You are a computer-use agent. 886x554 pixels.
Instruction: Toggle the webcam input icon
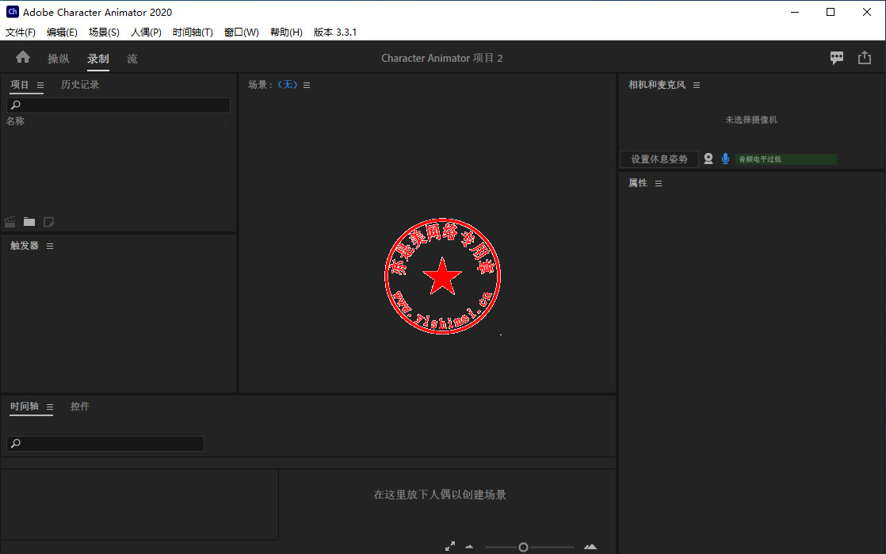point(708,159)
